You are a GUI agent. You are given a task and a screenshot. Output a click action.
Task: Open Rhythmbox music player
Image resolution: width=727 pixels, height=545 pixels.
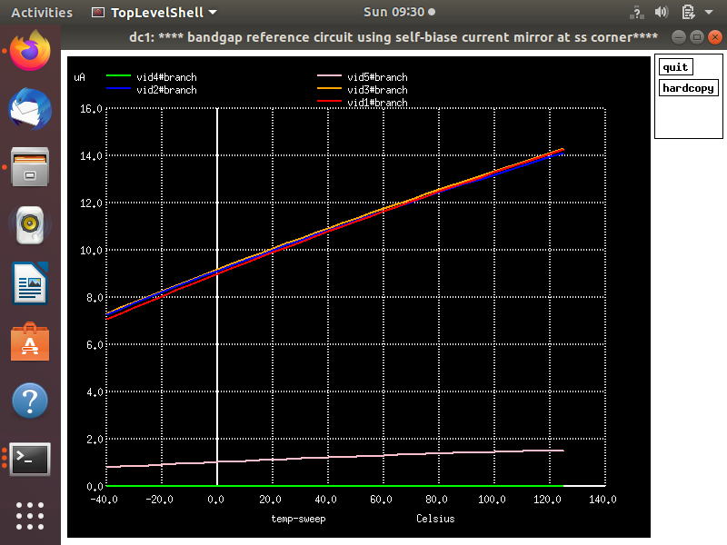29,225
